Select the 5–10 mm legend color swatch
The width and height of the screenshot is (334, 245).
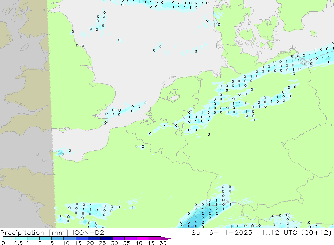coord(58,238)
